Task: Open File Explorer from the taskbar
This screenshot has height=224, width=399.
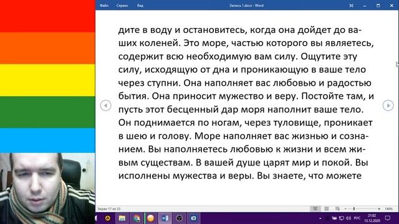Action: click(122, 218)
